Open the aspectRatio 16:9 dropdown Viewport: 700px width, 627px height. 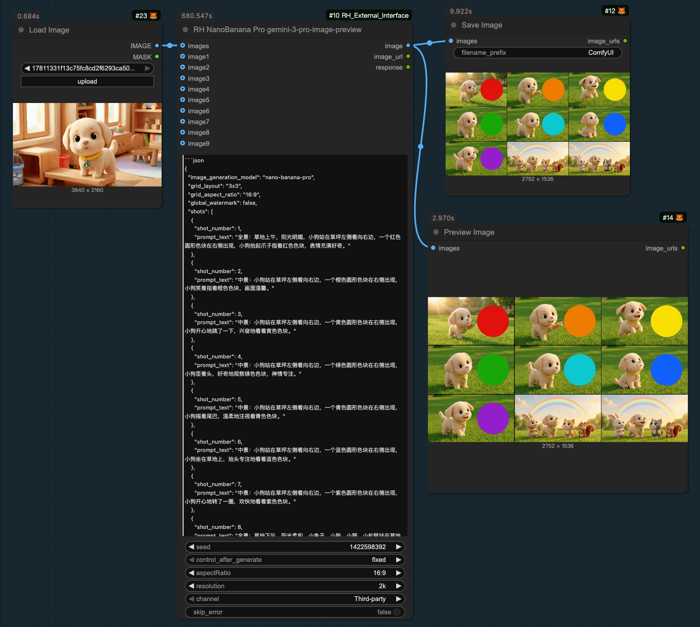295,573
